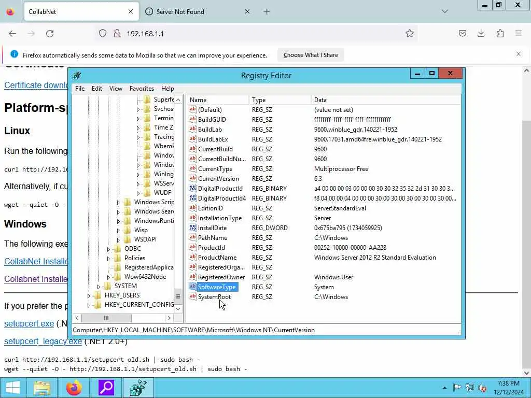Viewport: 531px width, 398px height.
Task: Click the BuildGUID string value icon
Action: [x=193, y=119]
